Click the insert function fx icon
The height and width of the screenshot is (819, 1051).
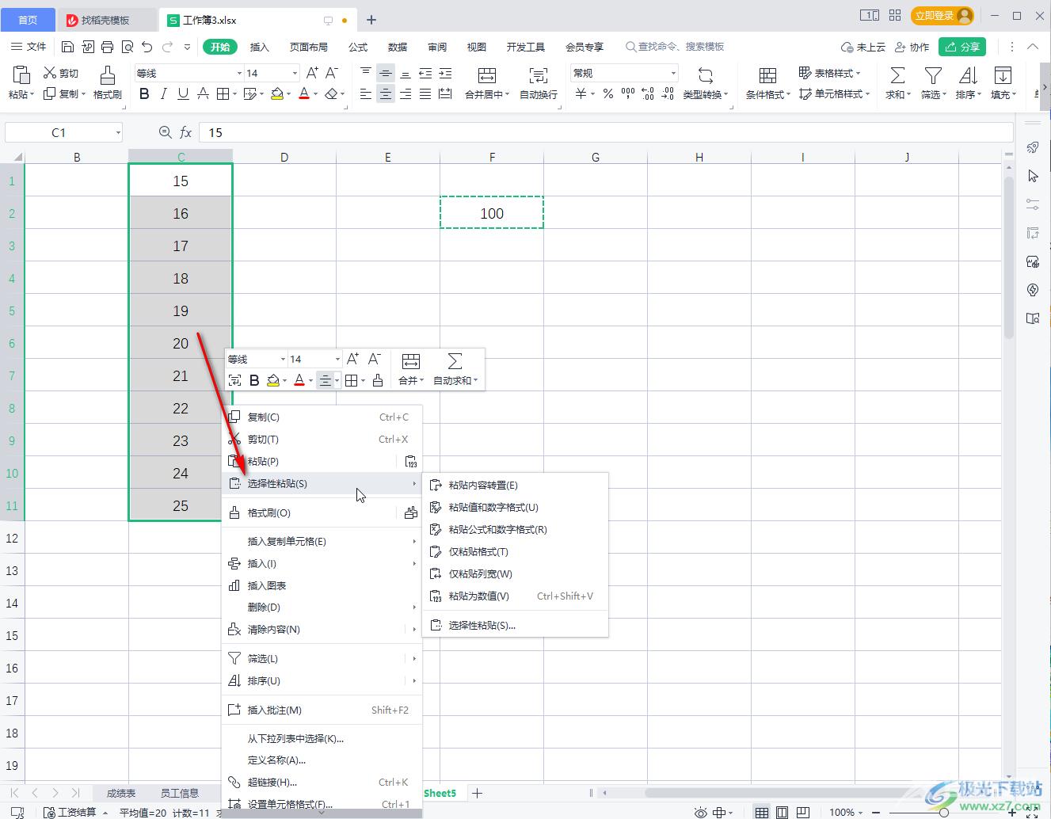point(185,132)
